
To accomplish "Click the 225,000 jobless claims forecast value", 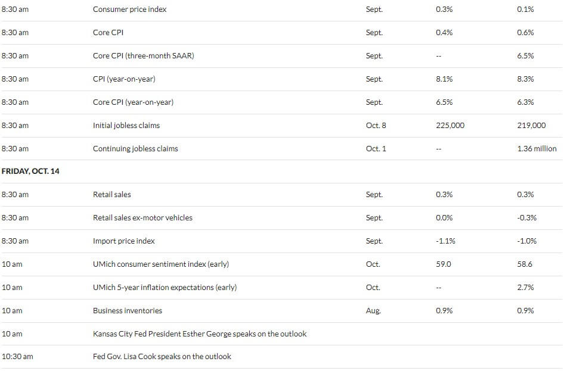I will click(450, 125).
